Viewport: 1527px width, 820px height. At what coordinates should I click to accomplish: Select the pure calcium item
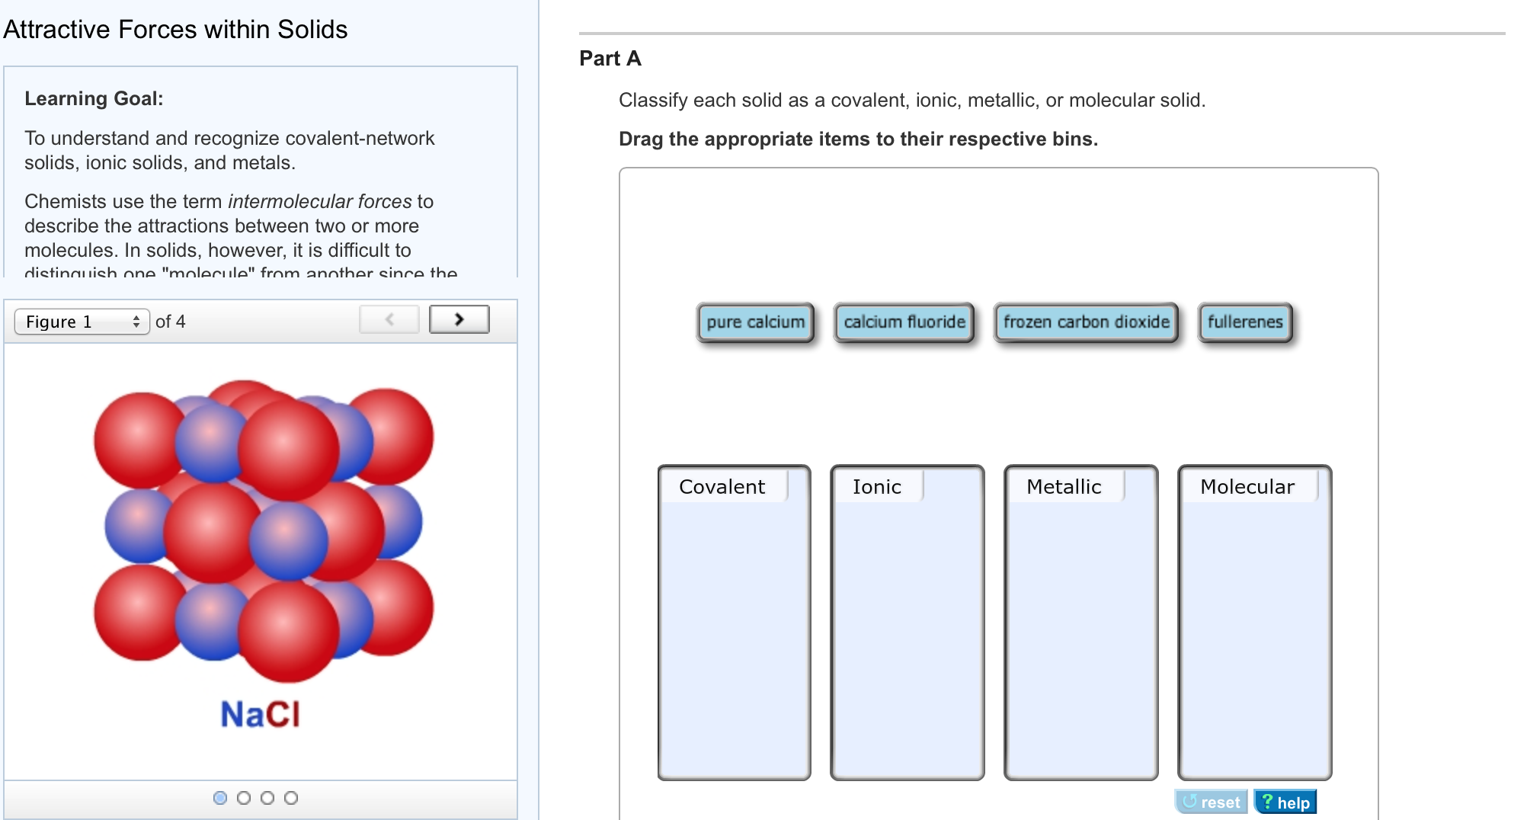(754, 322)
